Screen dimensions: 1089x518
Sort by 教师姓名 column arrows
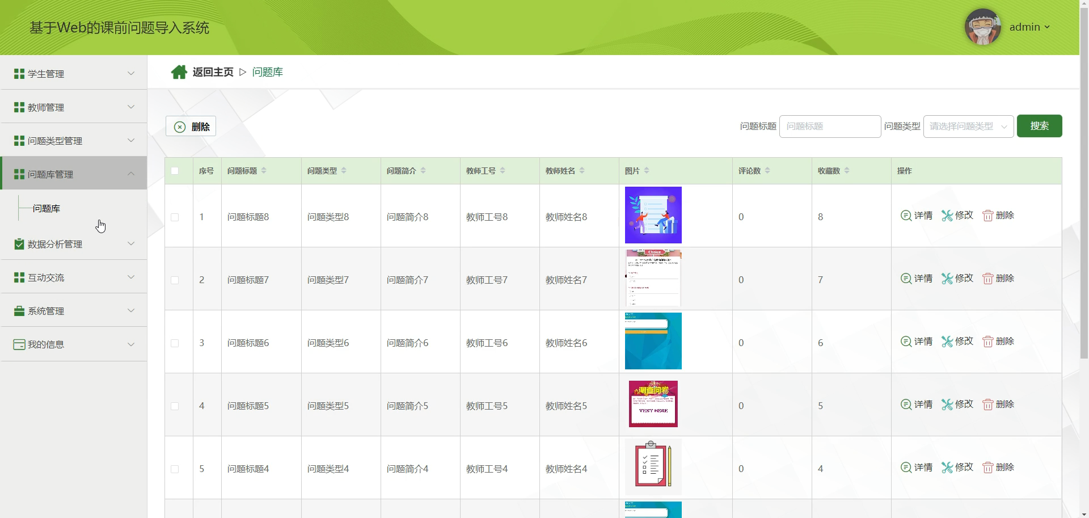582,171
